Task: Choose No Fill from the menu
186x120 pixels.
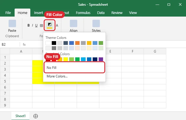Action: coord(74,68)
